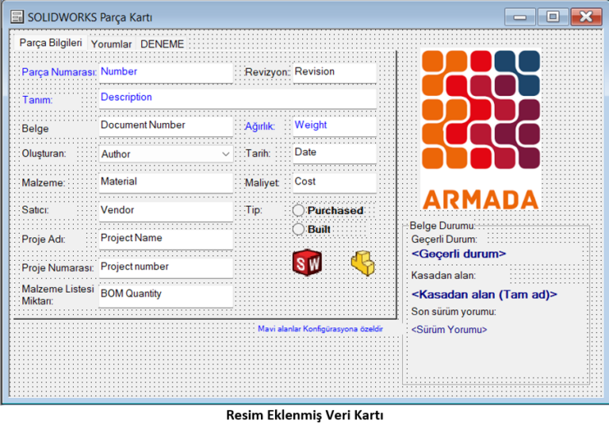
Task: Click the Project Name input
Action: click(165, 239)
